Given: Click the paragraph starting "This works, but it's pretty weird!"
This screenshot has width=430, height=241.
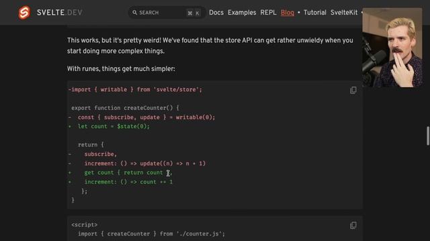Looking at the screenshot, I should point(210,46).
